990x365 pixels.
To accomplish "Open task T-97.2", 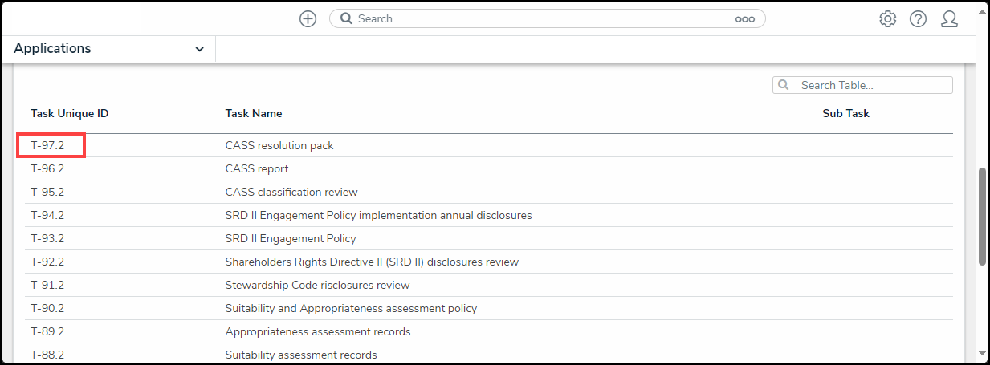I will (x=47, y=146).
